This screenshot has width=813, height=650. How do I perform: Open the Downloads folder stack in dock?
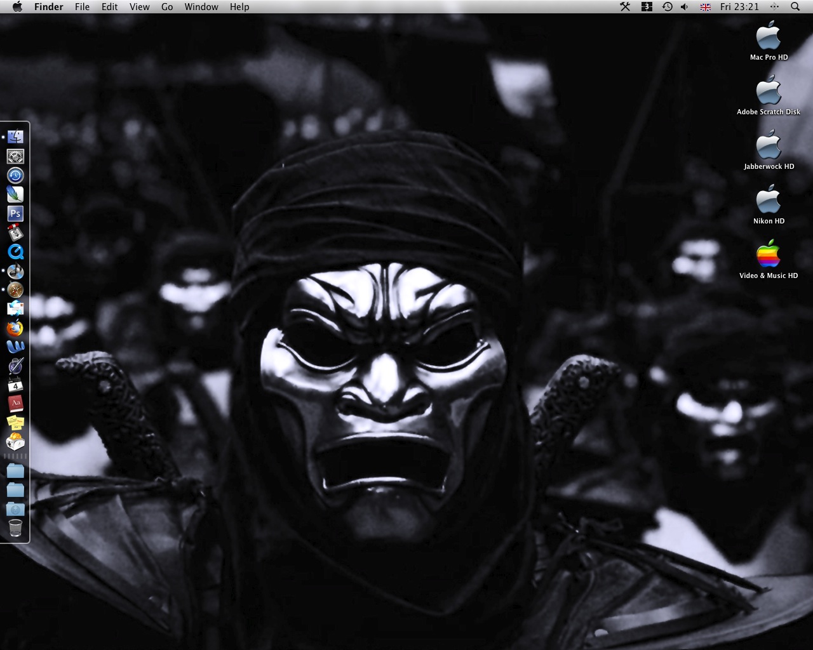pos(15,509)
